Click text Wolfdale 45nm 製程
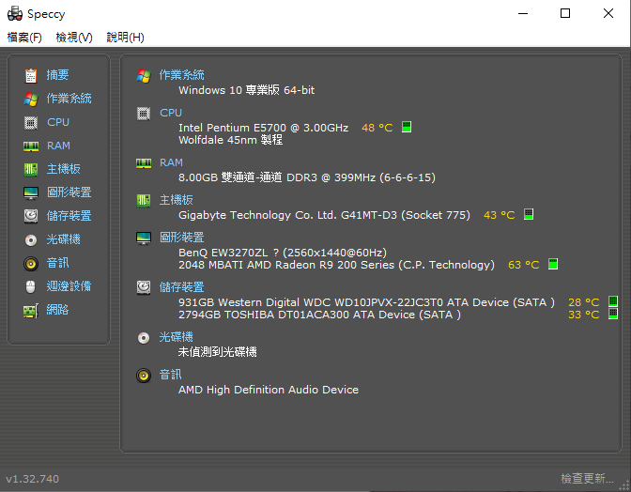 [231, 140]
